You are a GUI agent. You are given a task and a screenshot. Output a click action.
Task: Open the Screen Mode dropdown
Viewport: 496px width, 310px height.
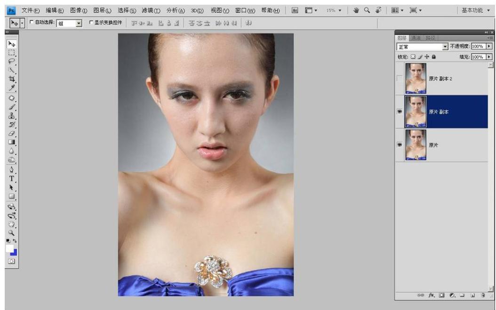(x=416, y=10)
